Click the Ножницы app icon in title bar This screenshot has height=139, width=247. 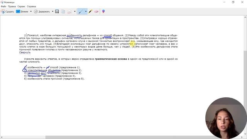coord(2,2)
